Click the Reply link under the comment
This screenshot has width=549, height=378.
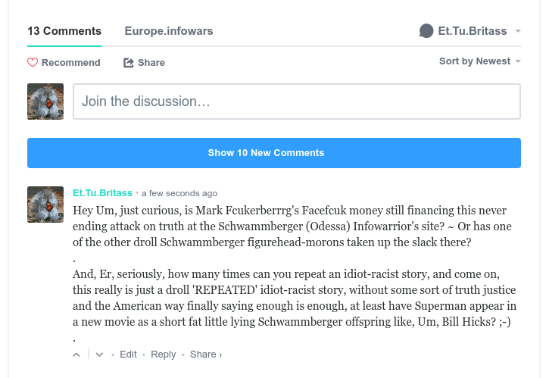[163, 355]
